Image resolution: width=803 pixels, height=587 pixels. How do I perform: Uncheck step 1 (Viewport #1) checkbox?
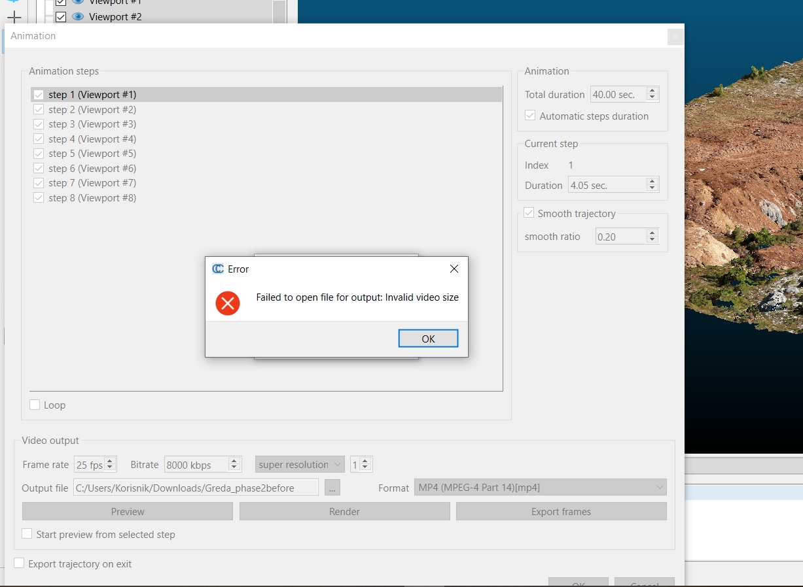(x=39, y=95)
